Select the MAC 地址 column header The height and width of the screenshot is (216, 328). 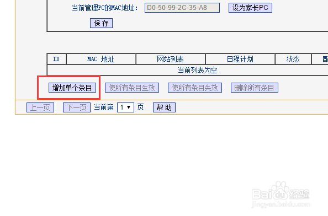click(101, 60)
